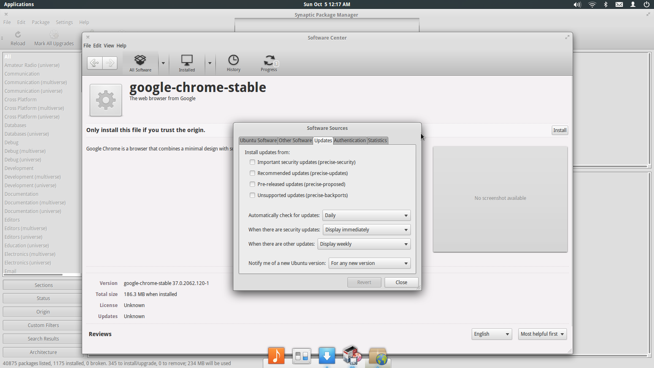
Task: Open the English review language dropdown
Action: [x=492, y=334]
